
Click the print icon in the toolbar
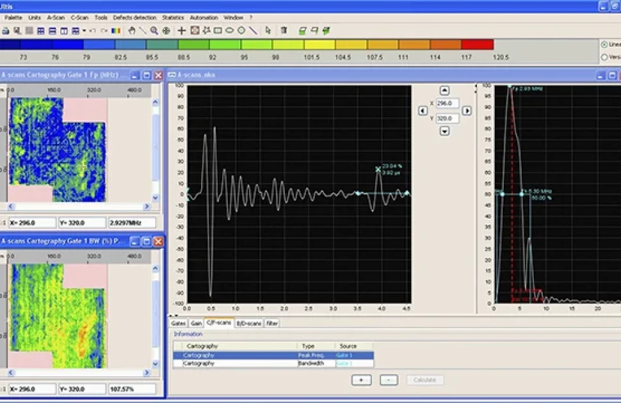pyautogui.click(x=5, y=30)
